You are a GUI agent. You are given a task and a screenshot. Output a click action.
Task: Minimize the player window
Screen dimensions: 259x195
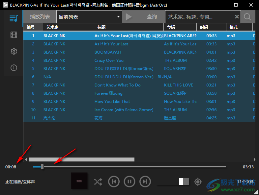tap(221, 5)
